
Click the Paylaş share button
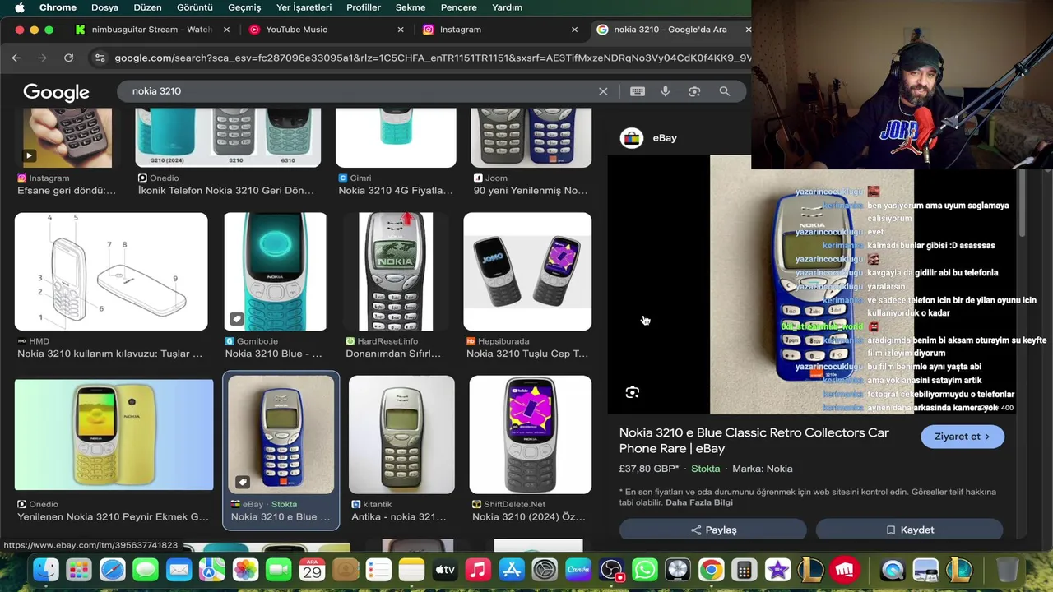point(713,530)
